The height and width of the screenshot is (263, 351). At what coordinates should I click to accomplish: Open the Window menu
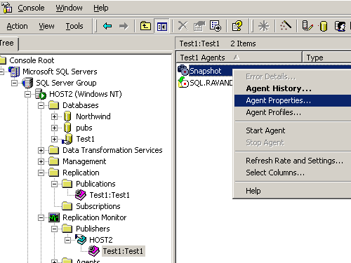69,8
